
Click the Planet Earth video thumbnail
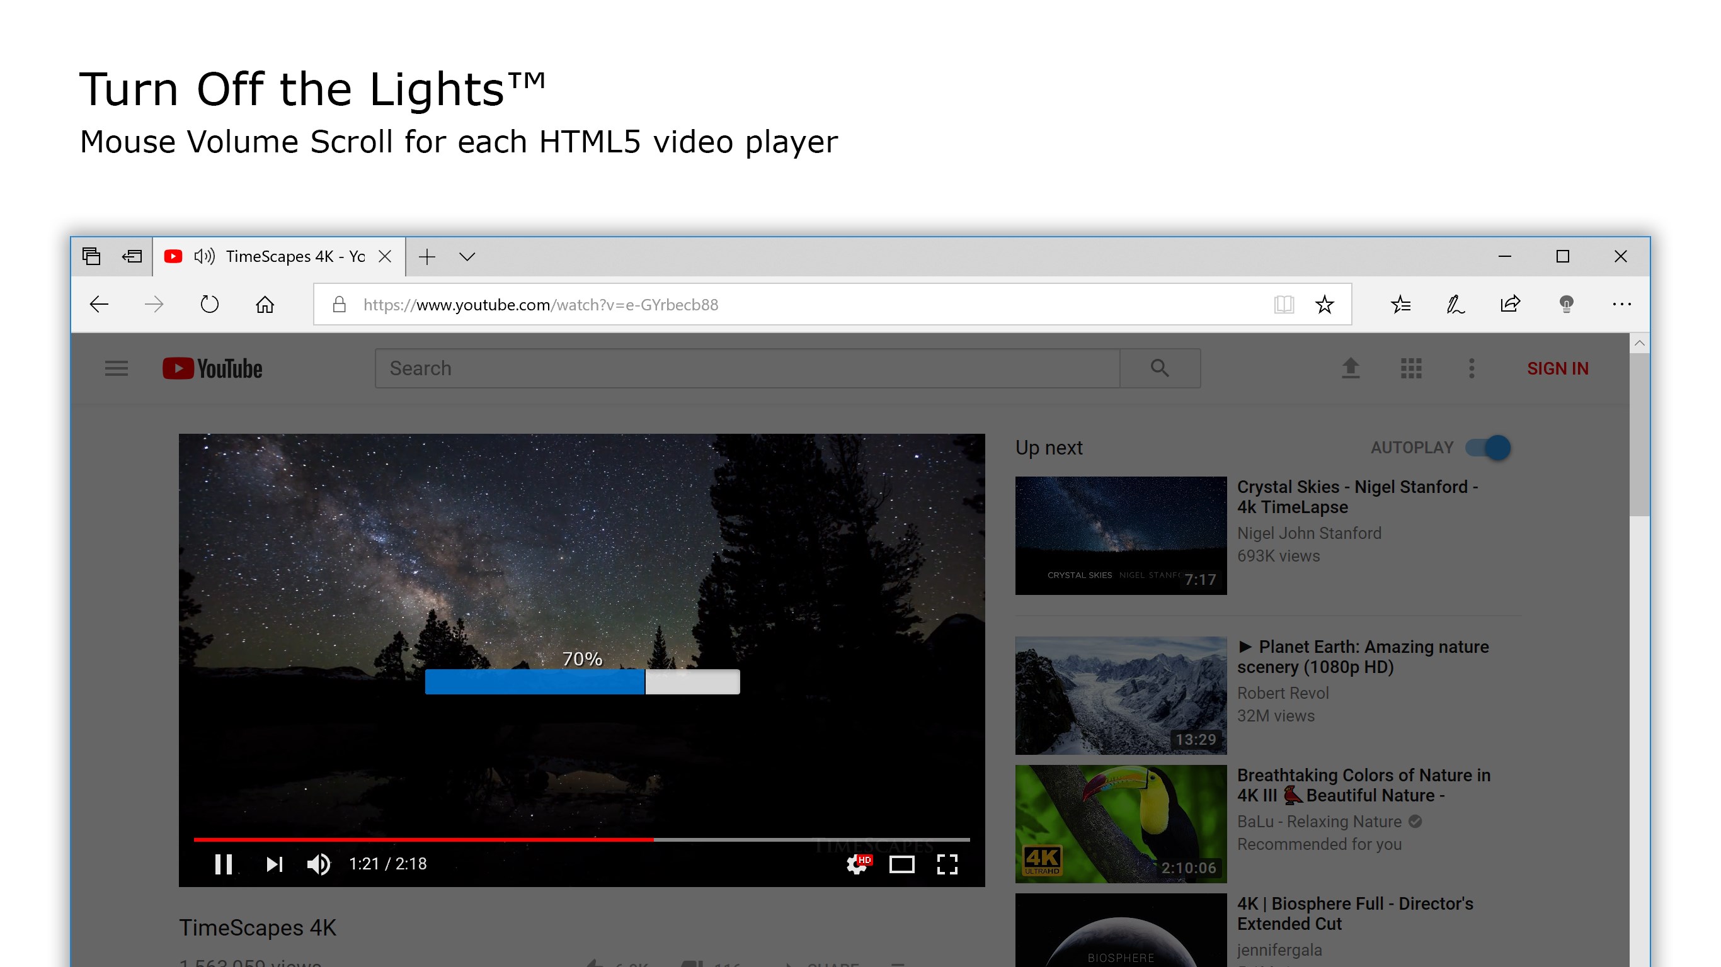1121,694
